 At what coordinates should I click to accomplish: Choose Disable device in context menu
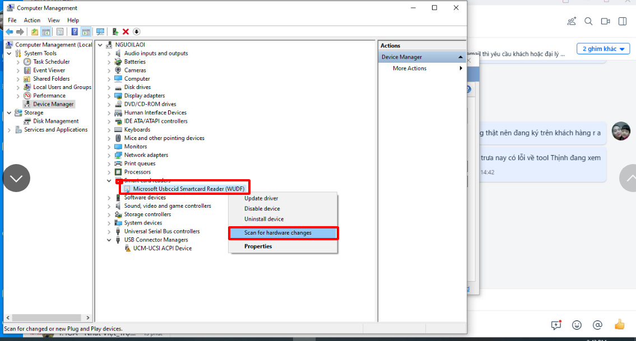point(283,208)
